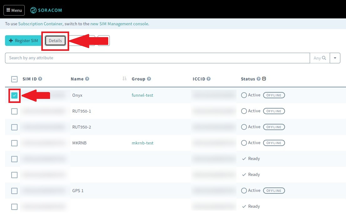Click the ICCID help question mark icon

(209, 79)
